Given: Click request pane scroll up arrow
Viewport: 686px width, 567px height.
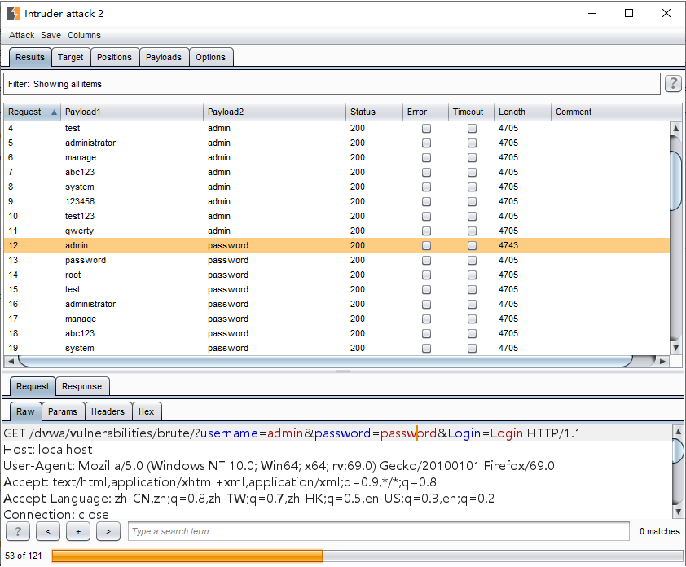Looking at the screenshot, I should coord(678,432).
